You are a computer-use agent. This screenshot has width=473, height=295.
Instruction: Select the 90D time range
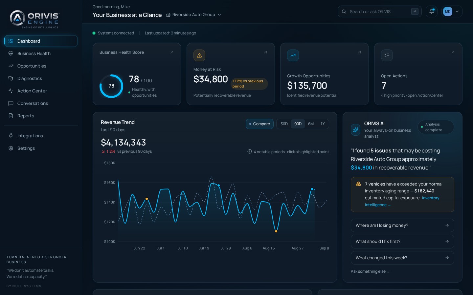[x=298, y=124]
